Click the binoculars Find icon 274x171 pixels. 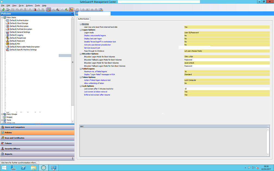tap(30, 9)
